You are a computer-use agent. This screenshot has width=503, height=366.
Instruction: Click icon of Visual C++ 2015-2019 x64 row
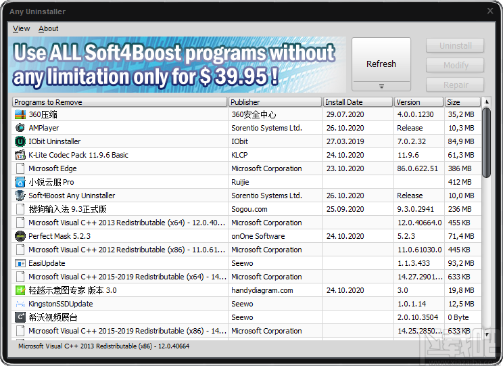pyautogui.click(x=20, y=277)
